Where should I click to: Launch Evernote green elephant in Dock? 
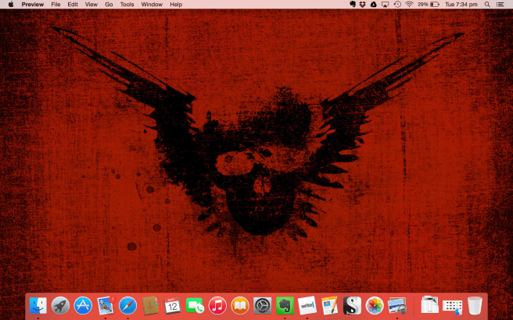coord(285,306)
